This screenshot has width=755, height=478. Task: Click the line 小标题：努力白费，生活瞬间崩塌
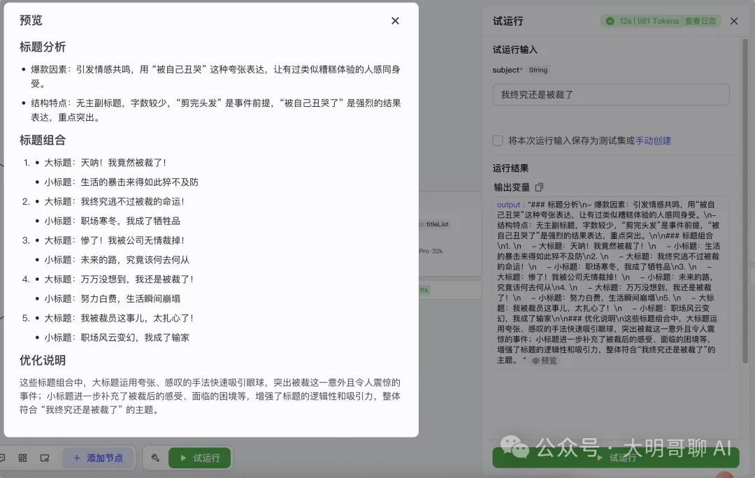(x=112, y=298)
